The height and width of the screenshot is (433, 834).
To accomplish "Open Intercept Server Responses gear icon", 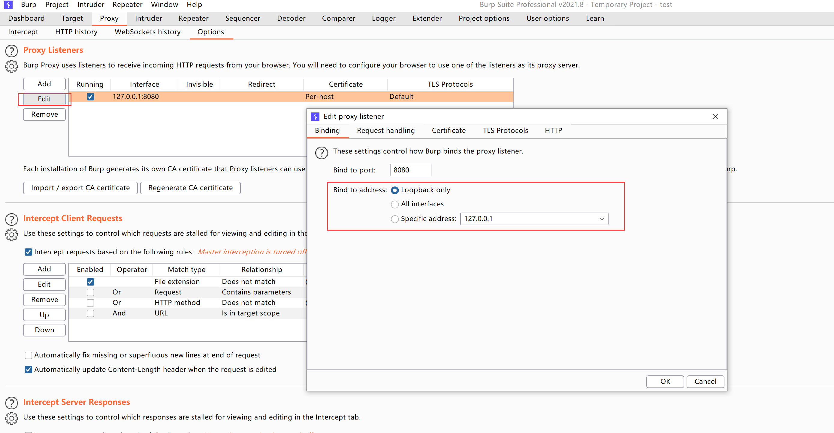I will 12,418.
